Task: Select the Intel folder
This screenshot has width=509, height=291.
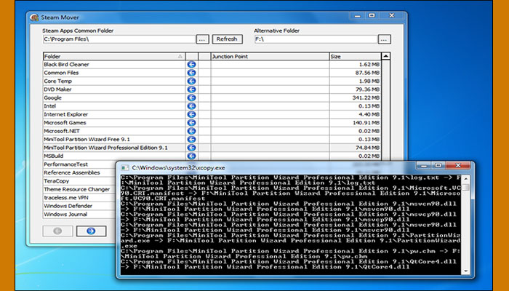Action: (49, 106)
